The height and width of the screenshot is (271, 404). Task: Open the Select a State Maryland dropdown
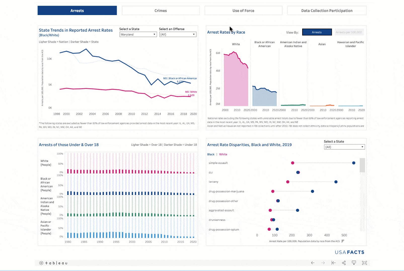[138, 34]
